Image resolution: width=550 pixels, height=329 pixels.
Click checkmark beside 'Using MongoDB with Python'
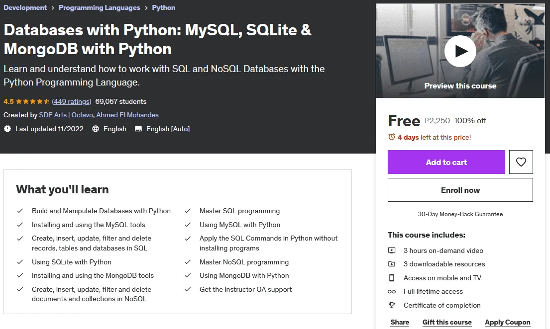[x=188, y=275]
